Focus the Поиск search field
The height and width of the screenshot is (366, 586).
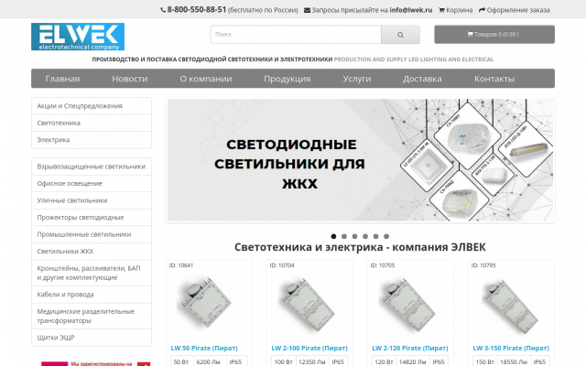[x=296, y=35]
